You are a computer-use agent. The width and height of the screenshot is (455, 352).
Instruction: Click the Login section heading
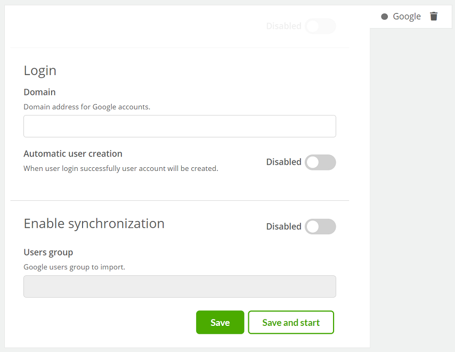pos(40,70)
